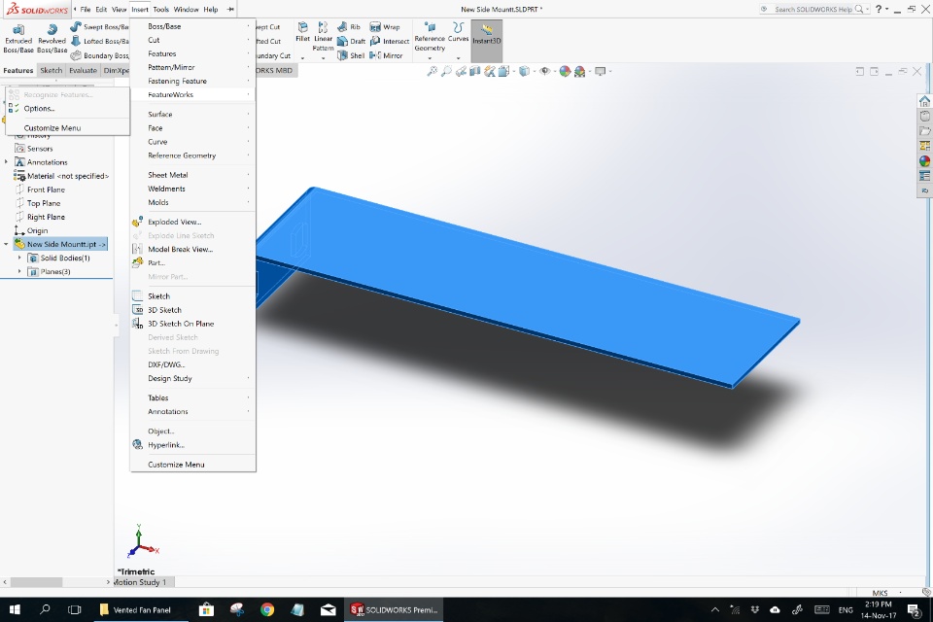Screen dimensions: 933x622
Task: Open the Sheet Metal submenu
Action: [192, 175]
